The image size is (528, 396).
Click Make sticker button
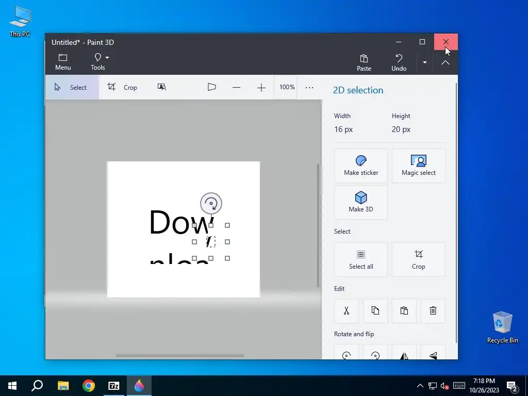click(360, 166)
